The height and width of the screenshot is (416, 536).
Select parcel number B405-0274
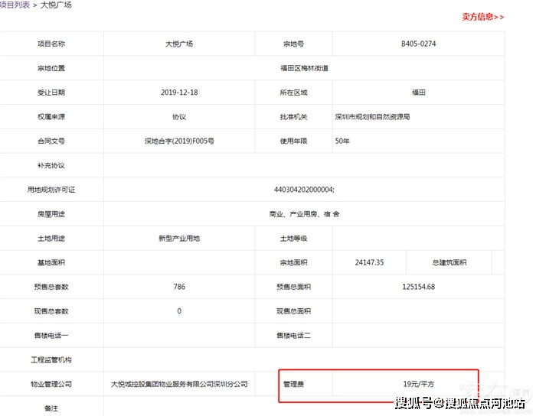(x=418, y=44)
